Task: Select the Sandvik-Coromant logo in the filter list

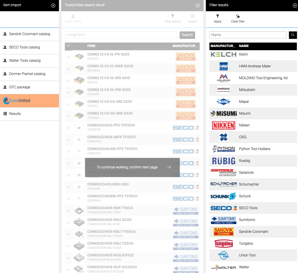Action: (224, 232)
